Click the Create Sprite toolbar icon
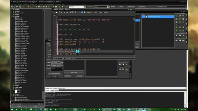198x111 pixels. [x=34, y=7]
